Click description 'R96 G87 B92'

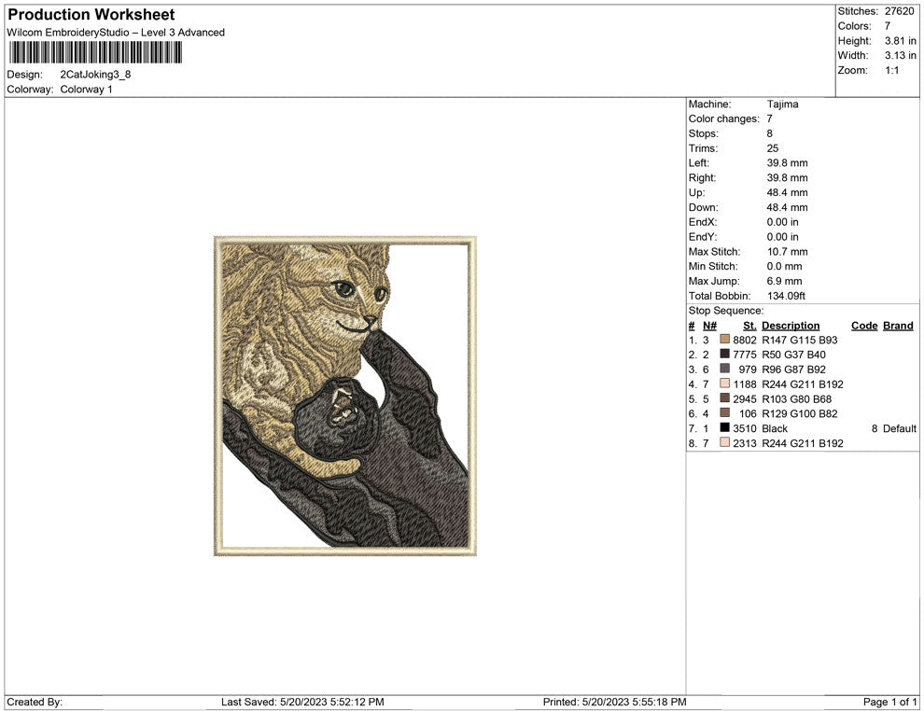coord(793,369)
